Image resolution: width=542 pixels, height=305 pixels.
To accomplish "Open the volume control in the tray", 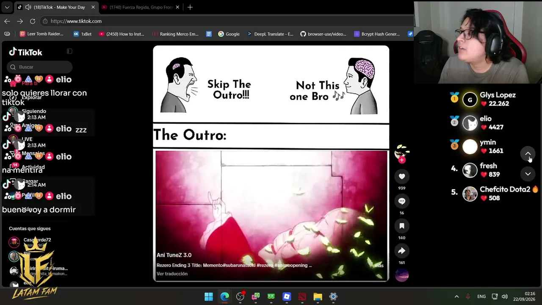I will point(504,297).
